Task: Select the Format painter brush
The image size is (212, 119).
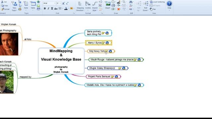Action: [2, 9]
